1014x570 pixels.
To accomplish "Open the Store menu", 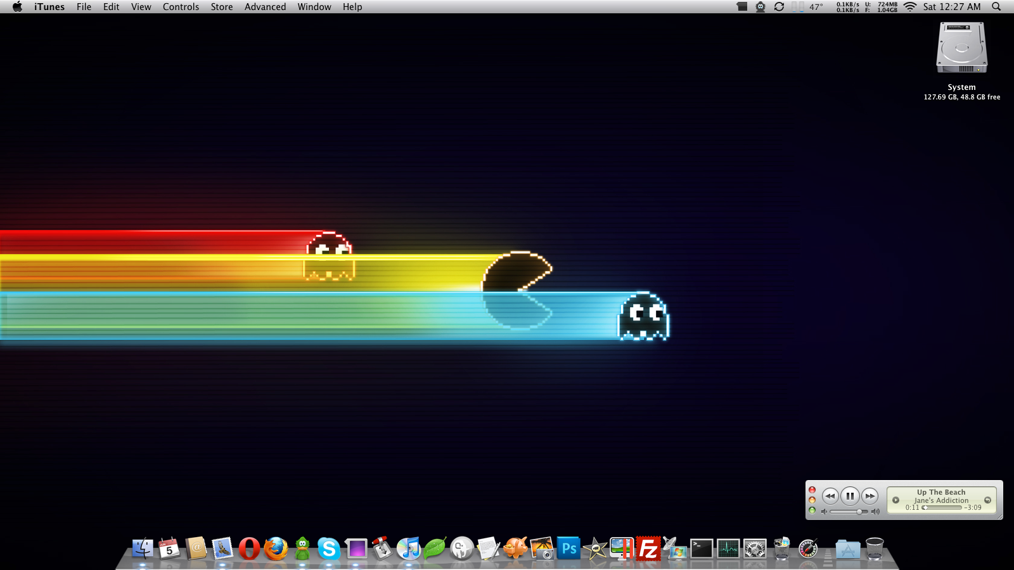I will click(x=222, y=7).
